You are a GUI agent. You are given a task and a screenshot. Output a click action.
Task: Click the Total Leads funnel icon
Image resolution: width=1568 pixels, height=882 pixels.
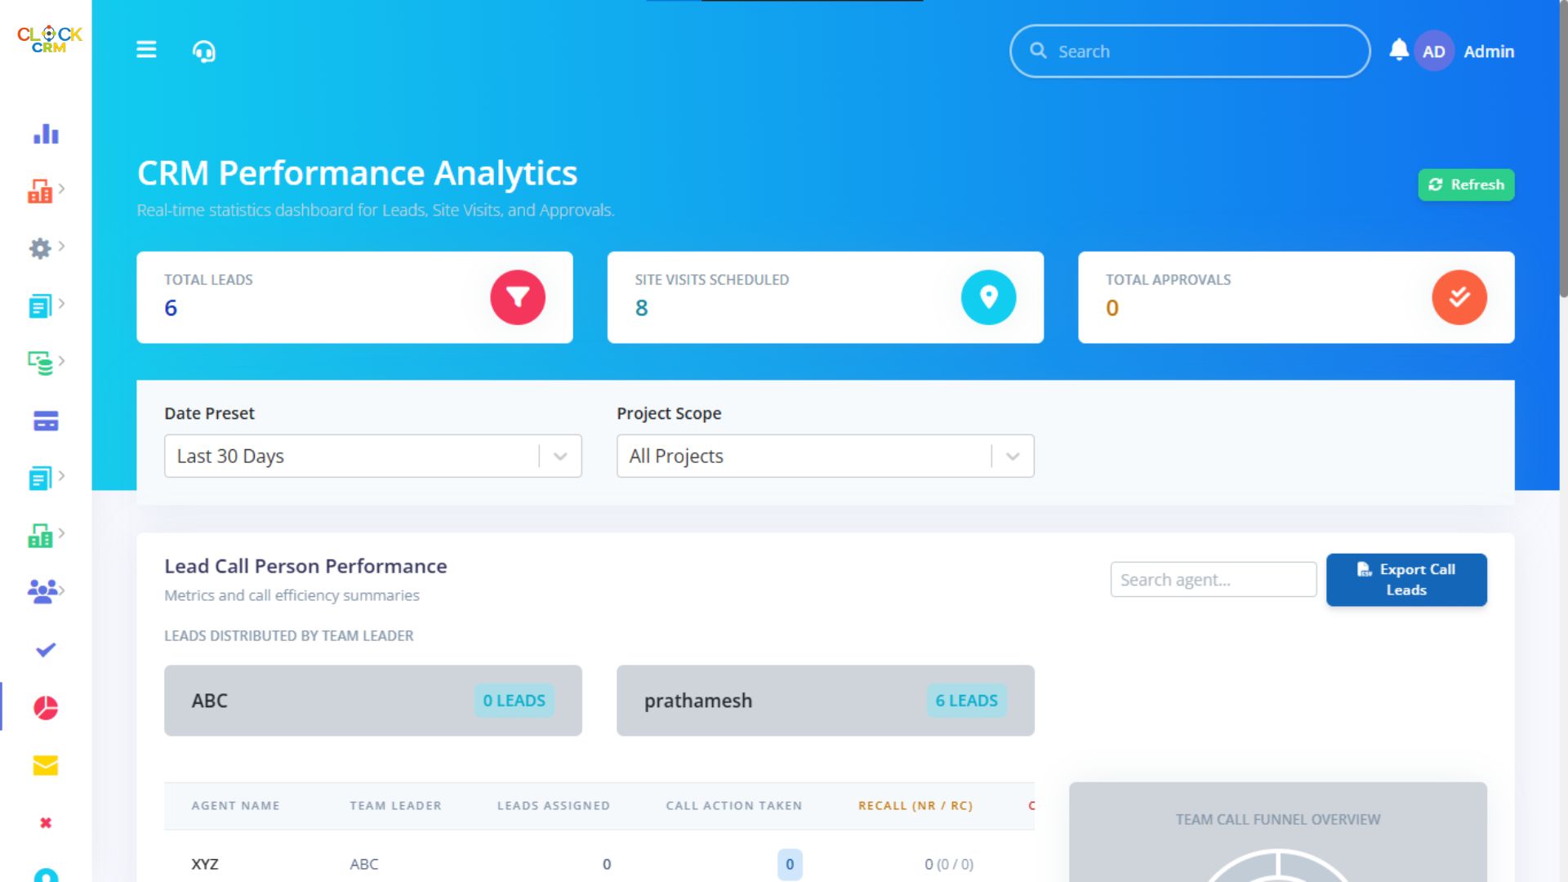pyautogui.click(x=518, y=297)
